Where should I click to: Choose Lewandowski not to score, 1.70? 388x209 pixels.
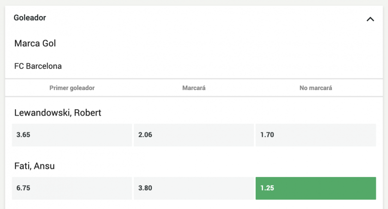point(316,135)
